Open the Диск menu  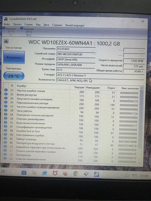point(46,25)
